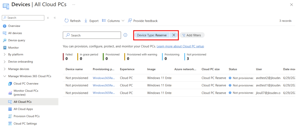Click the Add filters funnel icon
Viewport: 298px width, 127px height.
(184, 35)
